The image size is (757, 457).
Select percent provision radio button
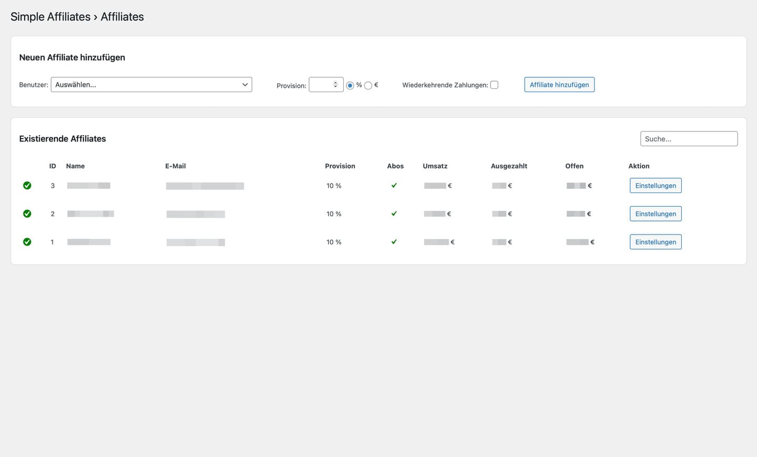point(350,85)
